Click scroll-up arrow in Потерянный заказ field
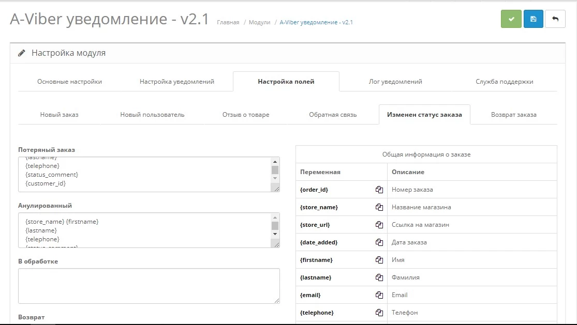577x325 pixels. pos(275,161)
